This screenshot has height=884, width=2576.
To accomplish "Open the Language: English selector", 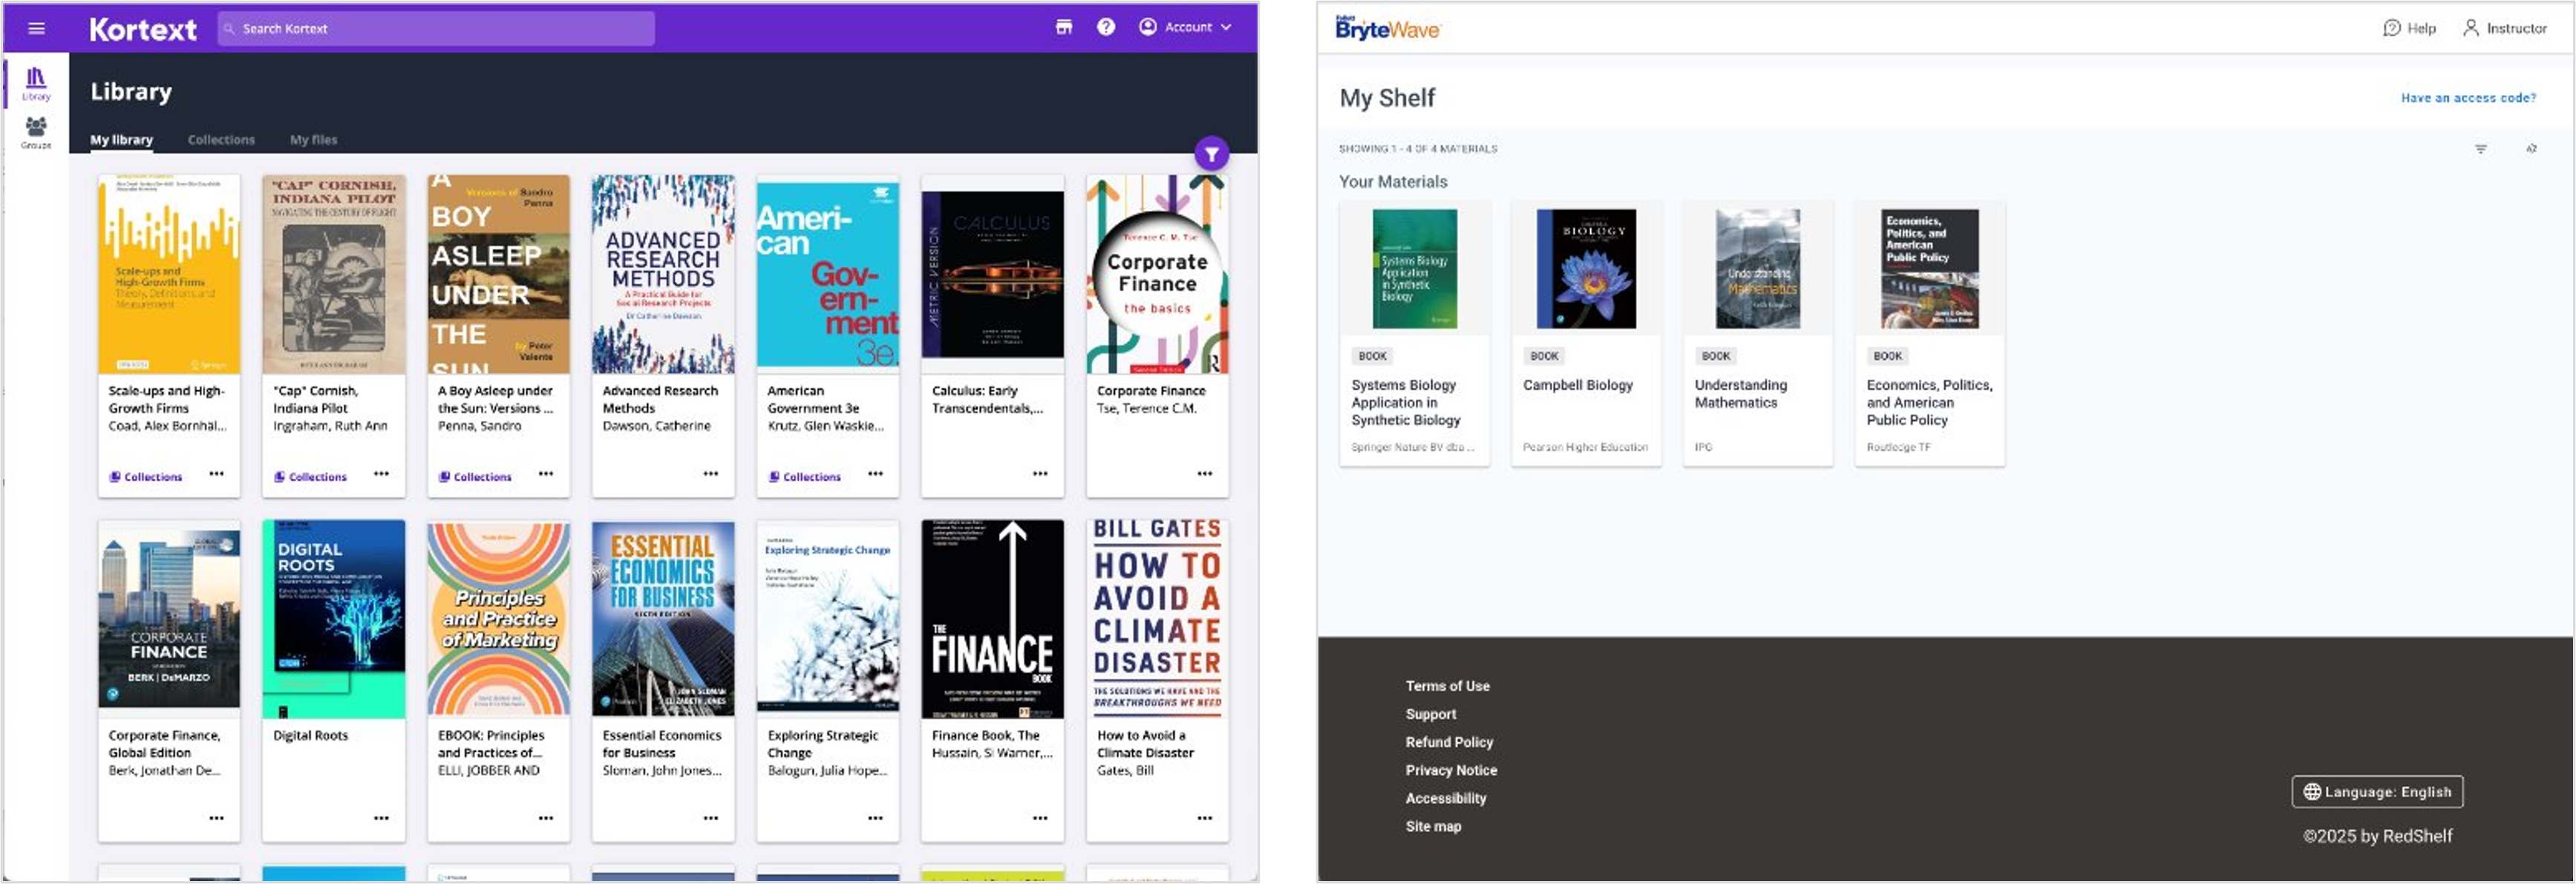I will 2377,792.
